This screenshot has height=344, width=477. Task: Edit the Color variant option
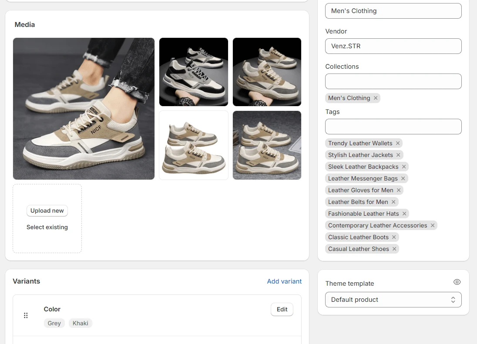(x=282, y=309)
